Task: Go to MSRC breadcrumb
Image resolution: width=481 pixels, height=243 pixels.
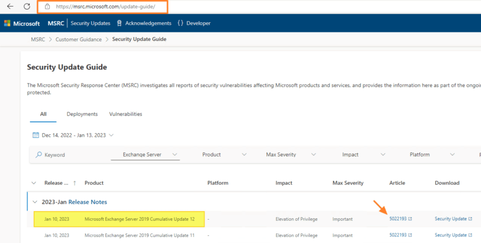Action: click(38, 40)
